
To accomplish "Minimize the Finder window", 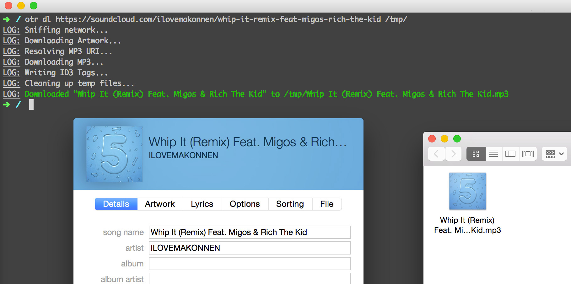I will [444, 139].
